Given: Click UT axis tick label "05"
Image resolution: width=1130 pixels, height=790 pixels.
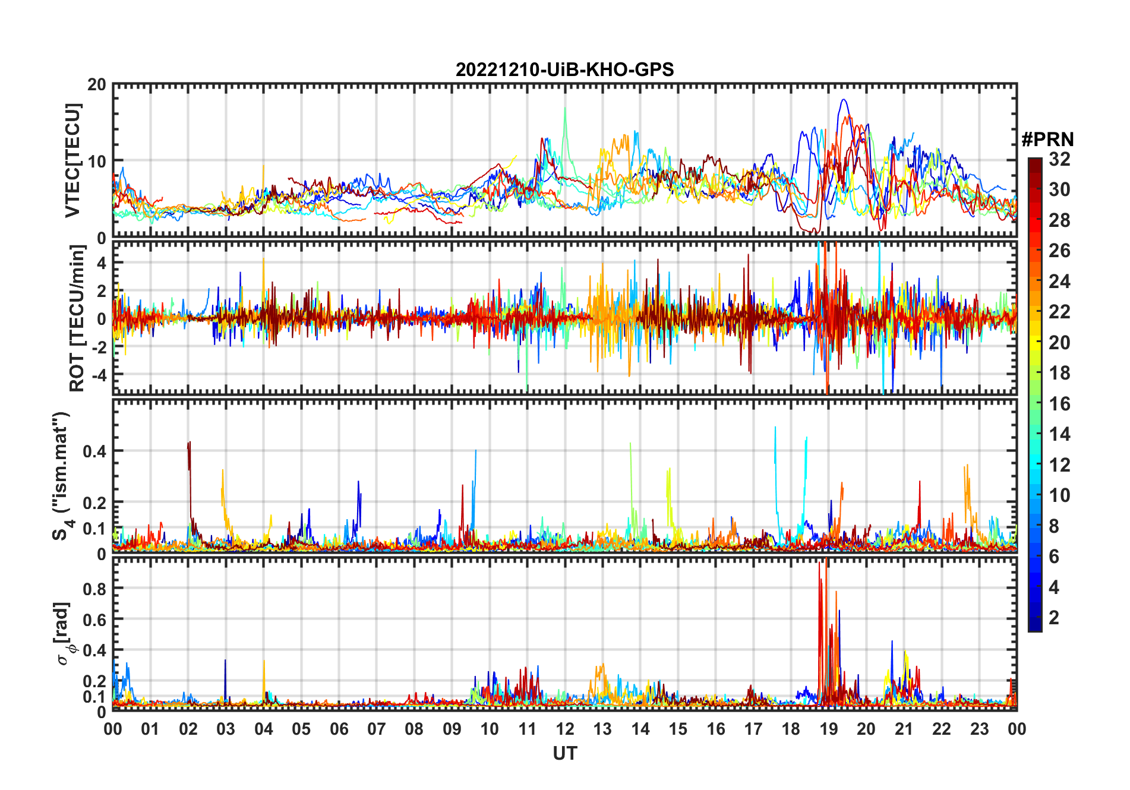Looking at the screenshot, I should click(301, 729).
